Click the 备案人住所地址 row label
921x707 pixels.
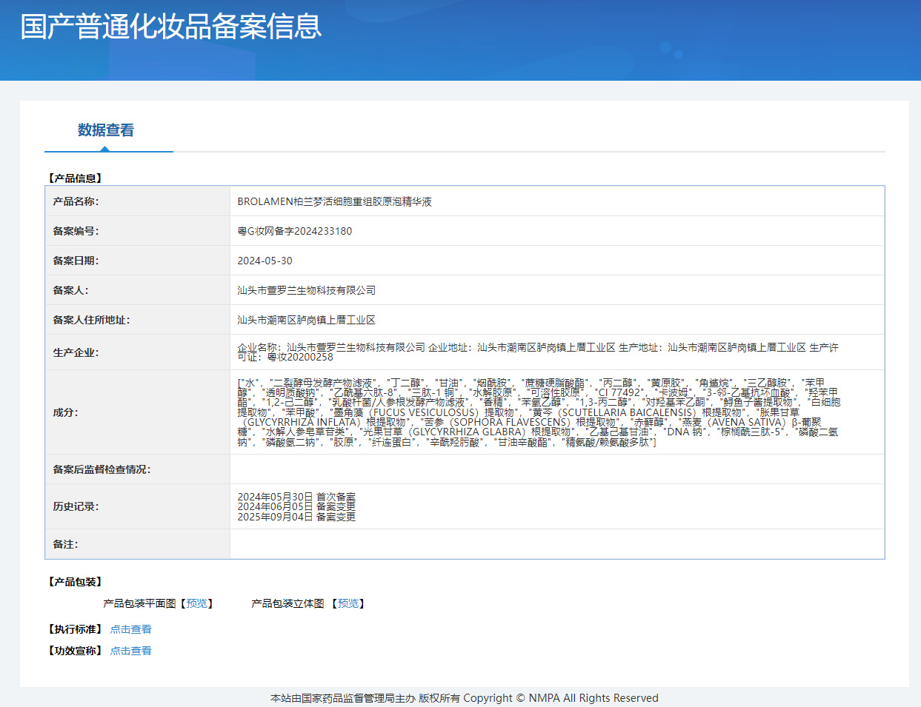[91, 320]
